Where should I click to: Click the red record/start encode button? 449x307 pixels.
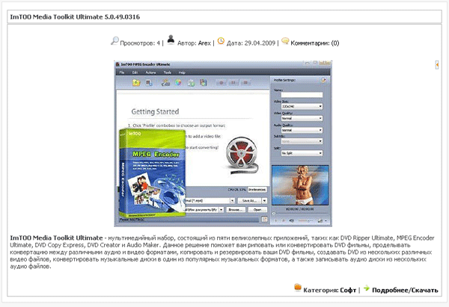click(222, 83)
